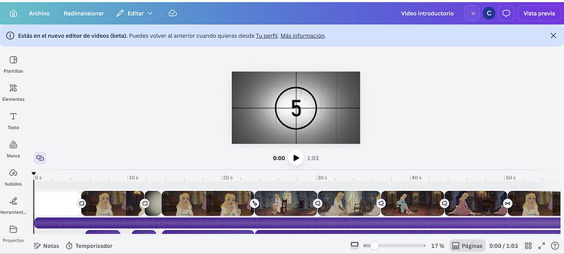Click the '1:03' duration beside play button
Viewport: 564px width, 254px height.
click(x=312, y=158)
